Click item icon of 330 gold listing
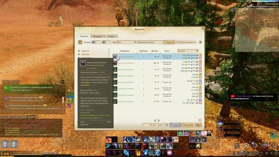Viewport: 279px width, 157px height. [115, 76]
